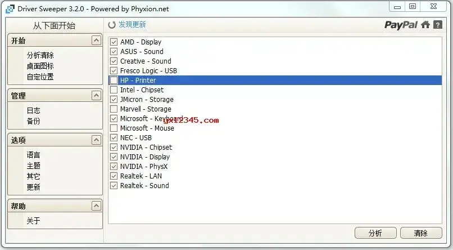Collapse the 帮助 section arrow
Image resolution: width=453 pixels, height=250 pixels.
pos(96,206)
